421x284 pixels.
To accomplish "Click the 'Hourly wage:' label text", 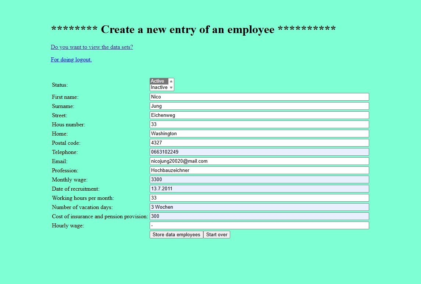I will [x=68, y=226].
